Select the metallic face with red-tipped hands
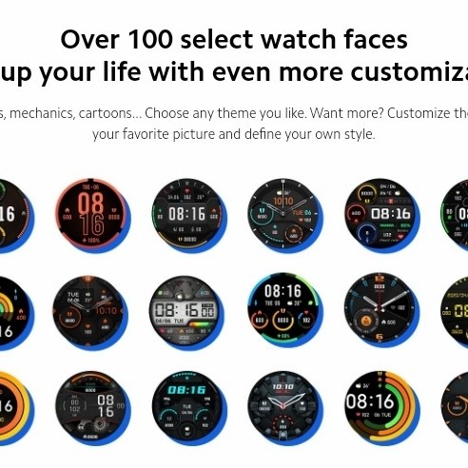 pyautogui.click(x=285, y=408)
